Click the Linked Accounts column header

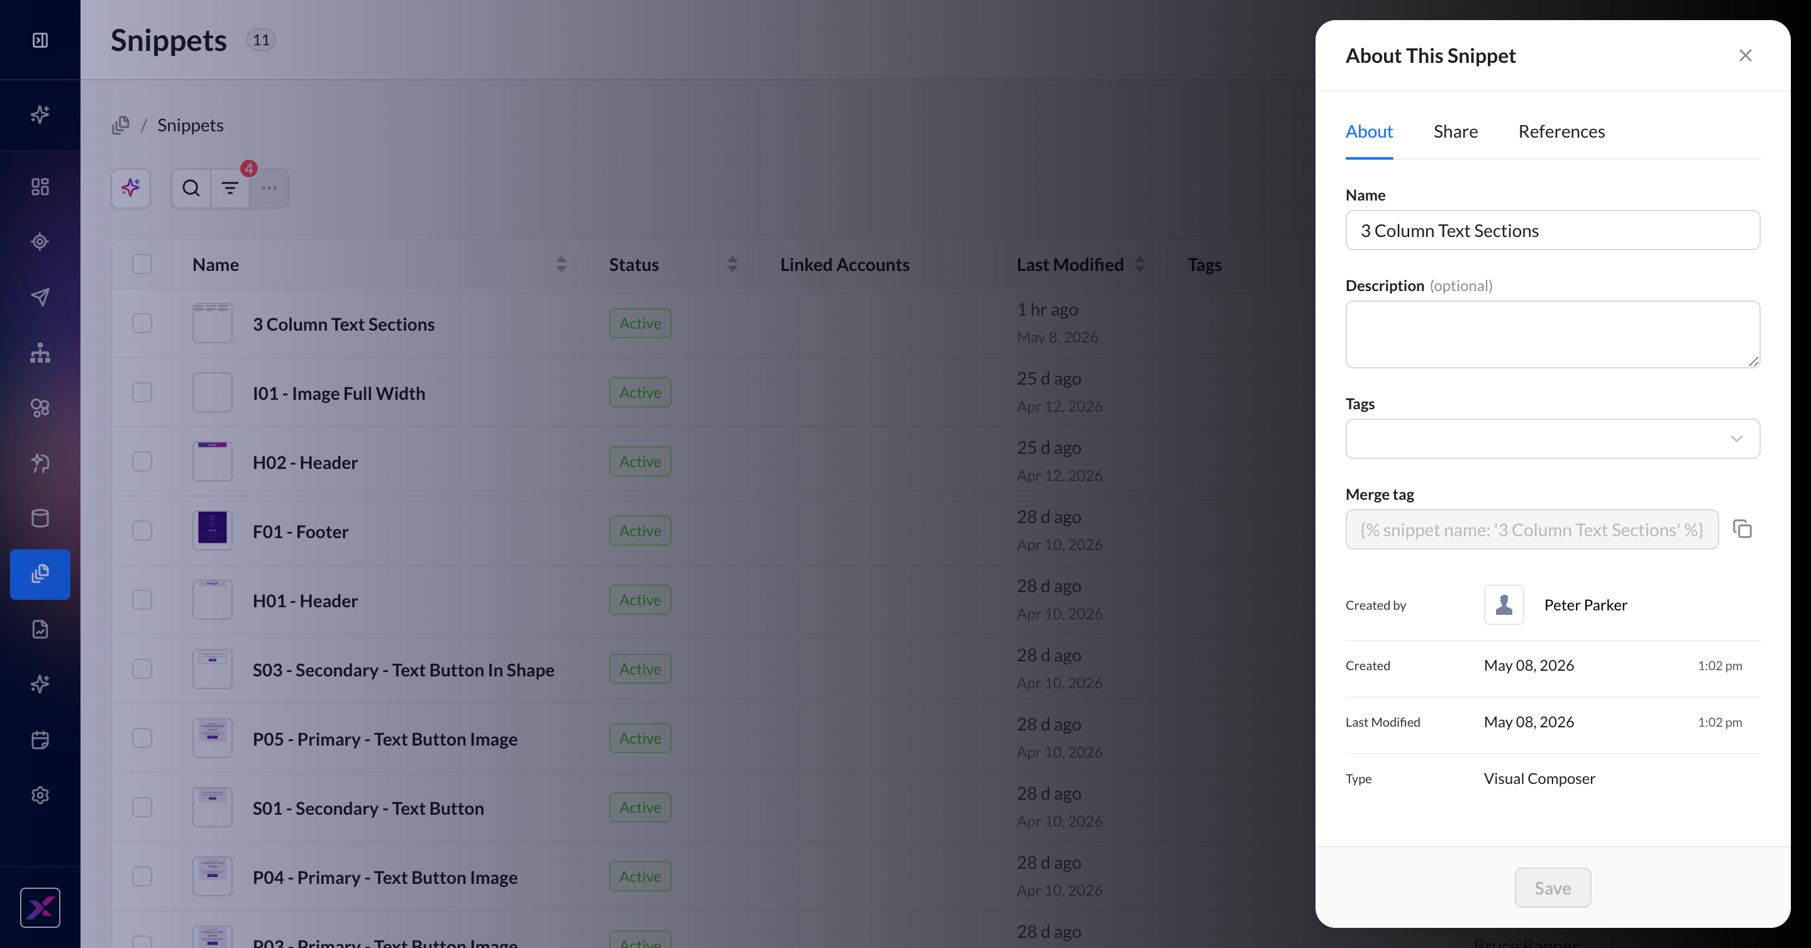tap(845, 264)
